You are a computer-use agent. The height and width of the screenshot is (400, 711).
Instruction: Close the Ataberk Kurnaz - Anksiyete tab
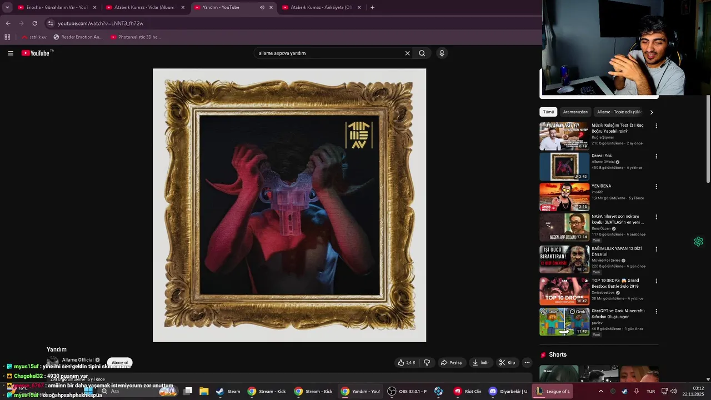coord(359,8)
